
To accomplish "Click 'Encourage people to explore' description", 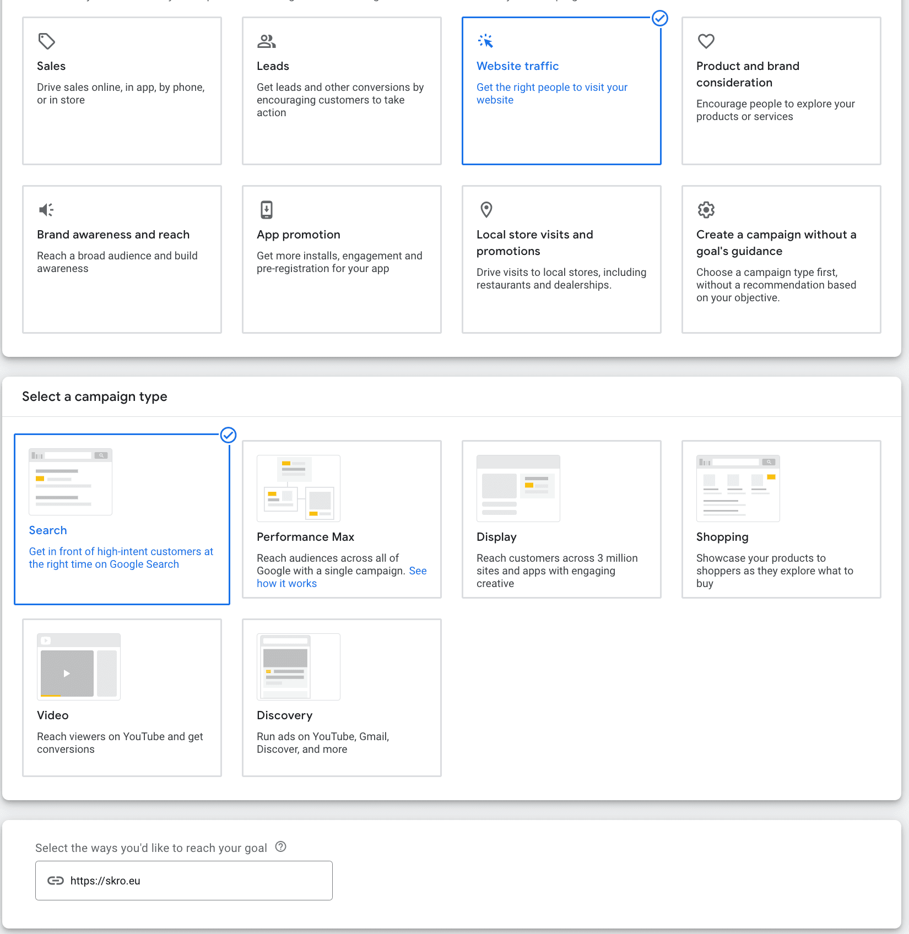I will point(775,110).
